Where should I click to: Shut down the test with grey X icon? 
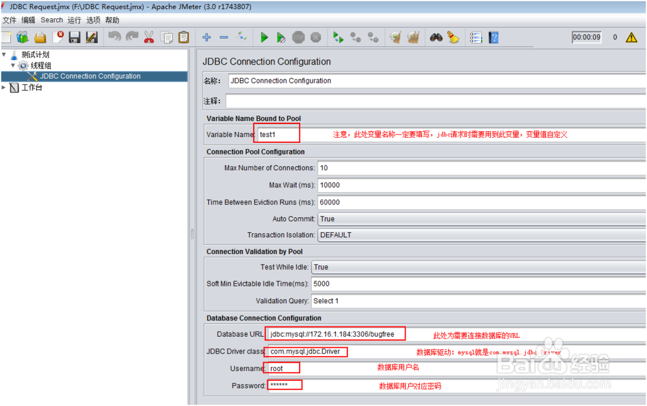pyautogui.click(x=316, y=37)
